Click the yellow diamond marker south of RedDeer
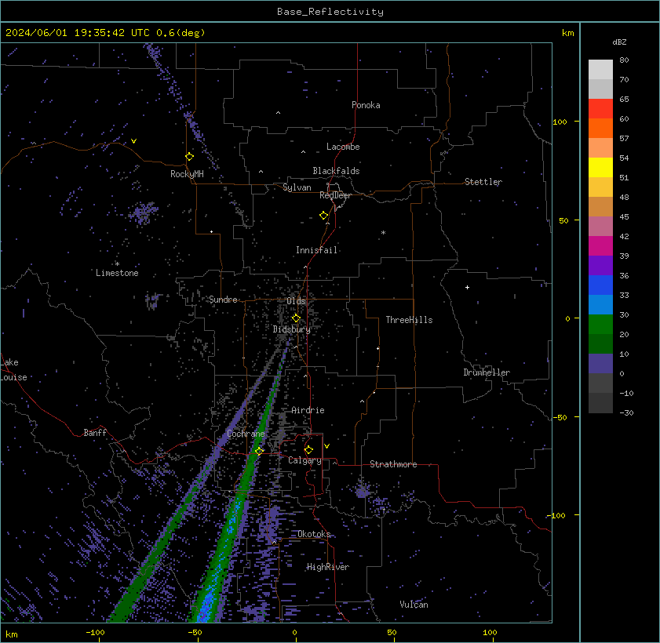Image resolution: width=660 pixels, height=643 pixels. (323, 216)
